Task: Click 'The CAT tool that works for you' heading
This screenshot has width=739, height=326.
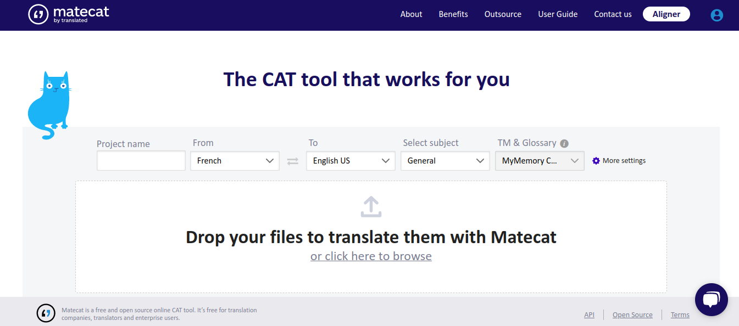Action: click(366, 80)
